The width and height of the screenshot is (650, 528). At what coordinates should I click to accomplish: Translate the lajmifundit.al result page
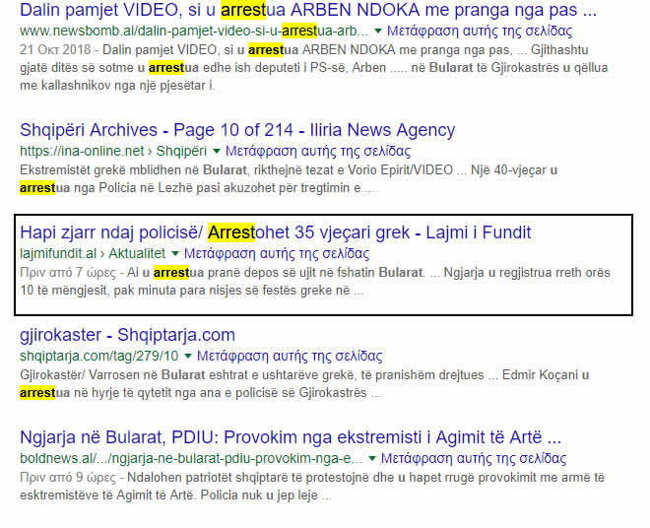tap(277, 254)
